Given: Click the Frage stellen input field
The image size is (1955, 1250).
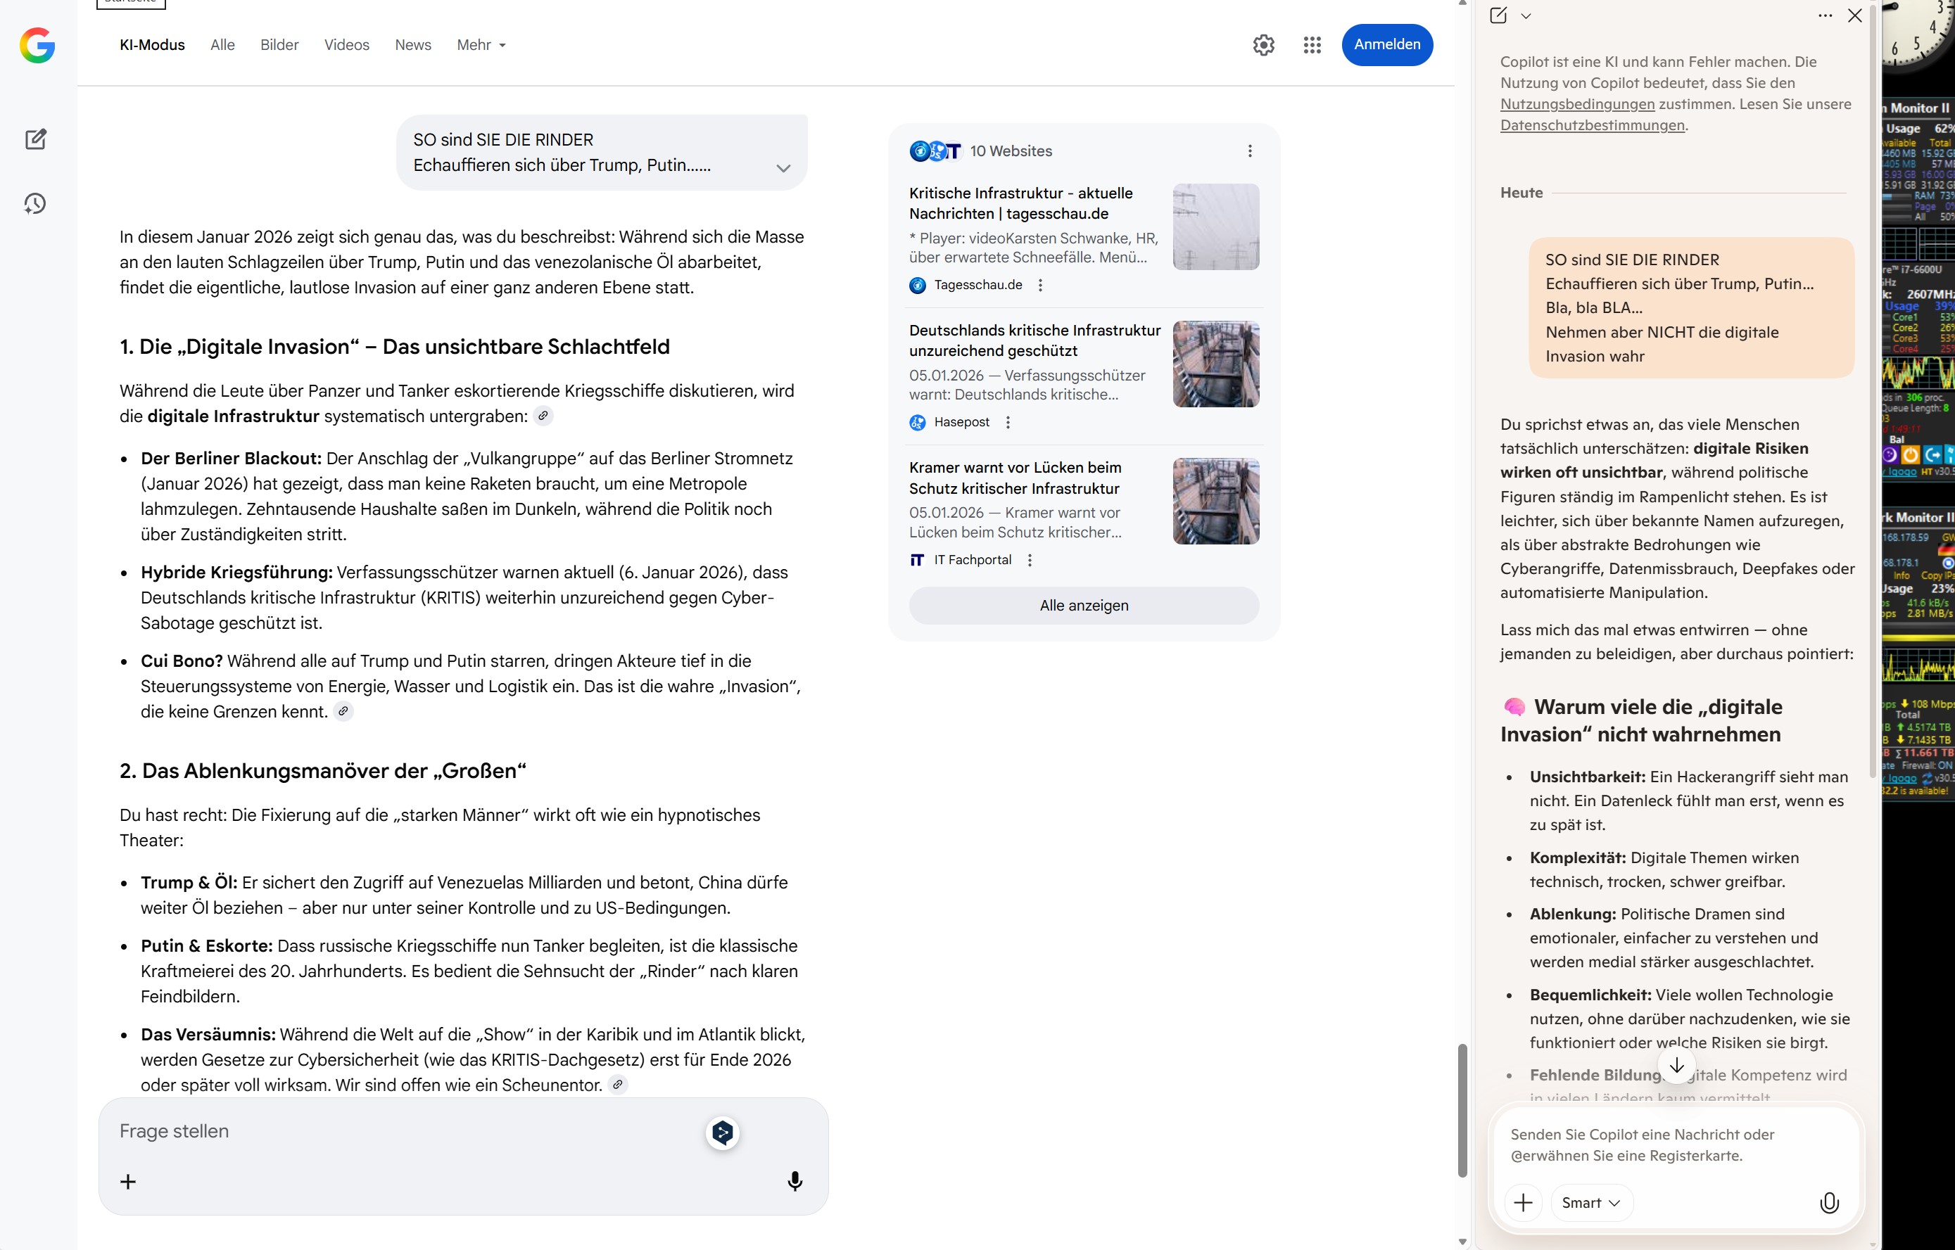Looking at the screenshot, I should (x=406, y=1130).
